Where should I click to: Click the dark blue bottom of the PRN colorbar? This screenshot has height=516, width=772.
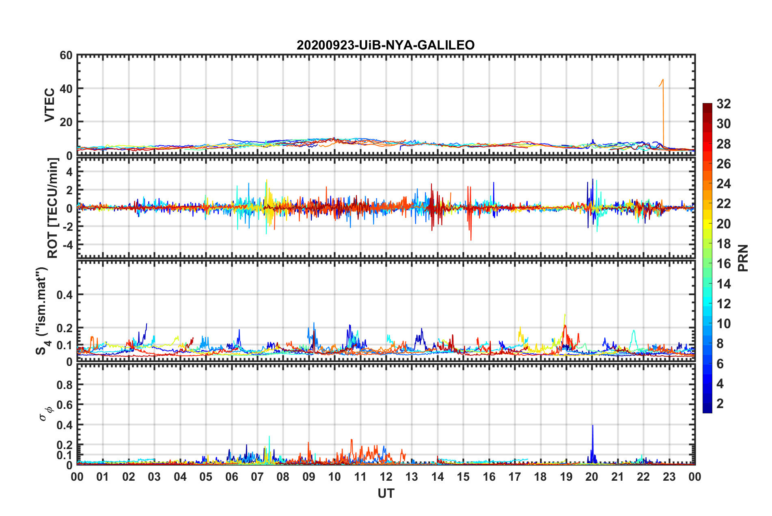(x=707, y=409)
